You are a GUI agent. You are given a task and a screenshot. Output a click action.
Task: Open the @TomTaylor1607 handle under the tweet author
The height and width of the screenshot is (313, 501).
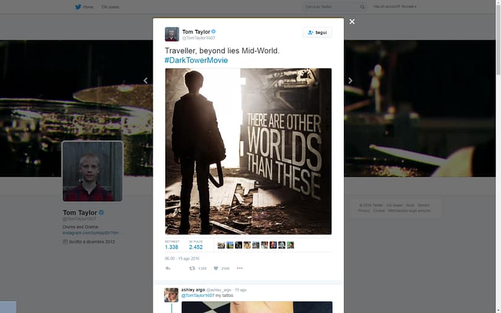pyautogui.click(x=199, y=38)
